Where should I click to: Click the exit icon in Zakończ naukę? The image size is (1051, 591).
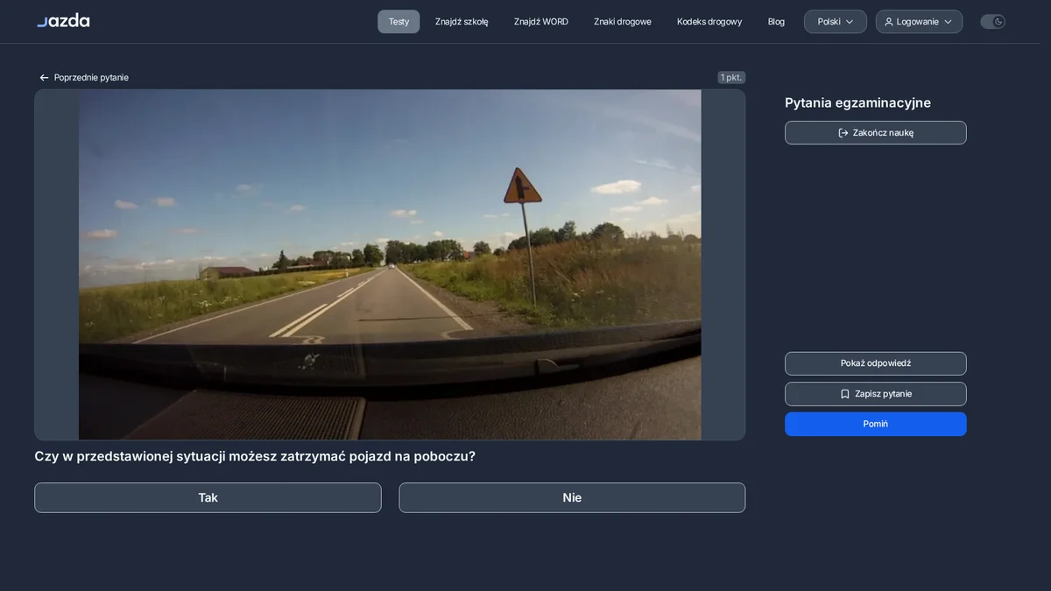[x=843, y=133]
